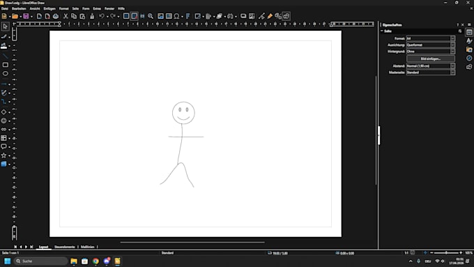
Task: Open the Bearbeiten menu
Action: pyautogui.click(x=19, y=8)
